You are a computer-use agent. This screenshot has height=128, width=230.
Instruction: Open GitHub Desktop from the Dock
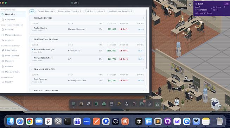click(x=167, y=121)
